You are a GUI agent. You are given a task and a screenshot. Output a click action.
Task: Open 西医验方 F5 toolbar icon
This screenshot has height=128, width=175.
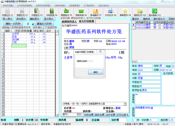point(66,12)
